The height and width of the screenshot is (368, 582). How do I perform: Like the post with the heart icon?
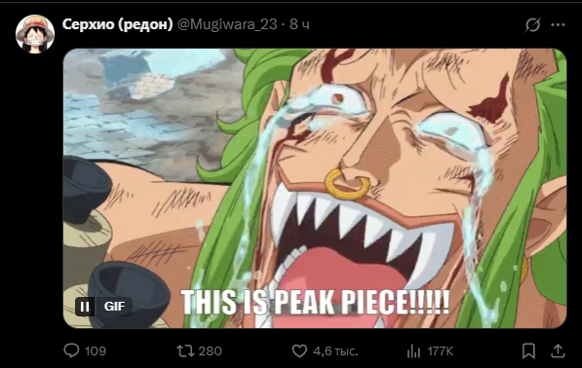[x=299, y=350]
